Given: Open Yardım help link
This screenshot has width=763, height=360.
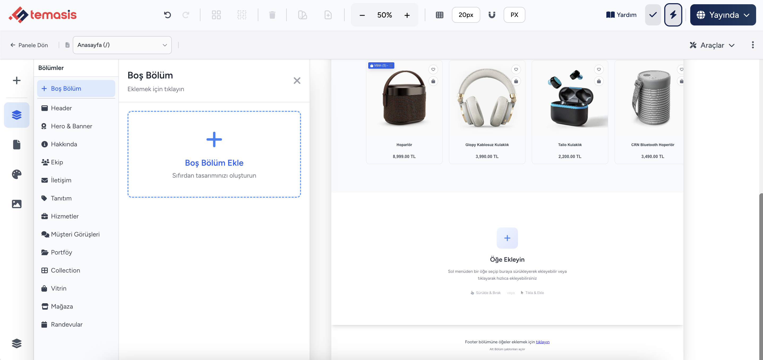Looking at the screenshot, I should click(x=621, y=15).
